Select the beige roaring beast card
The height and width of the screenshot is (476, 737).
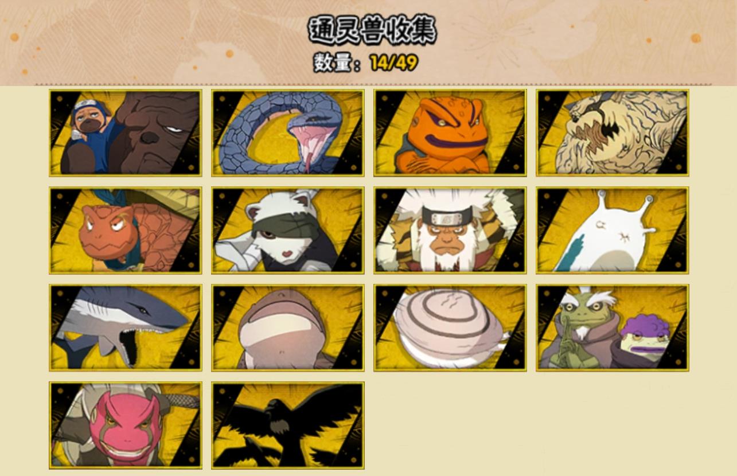point(612,133)
